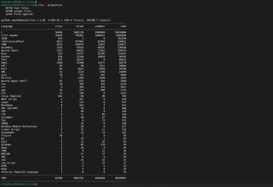This screenshot has width=273, height=187.
Task: Select the 'C/C++ Header' language name
Action: 10,35
